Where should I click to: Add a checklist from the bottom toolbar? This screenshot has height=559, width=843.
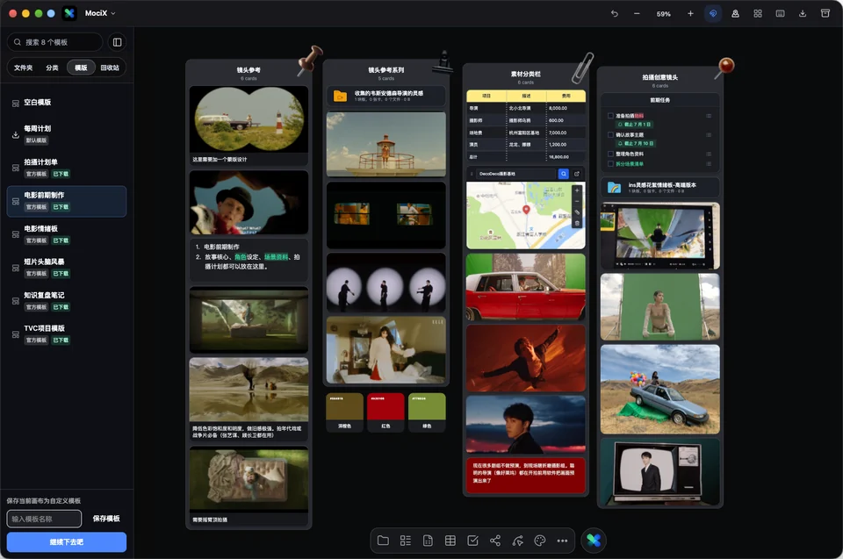point(472,541)
